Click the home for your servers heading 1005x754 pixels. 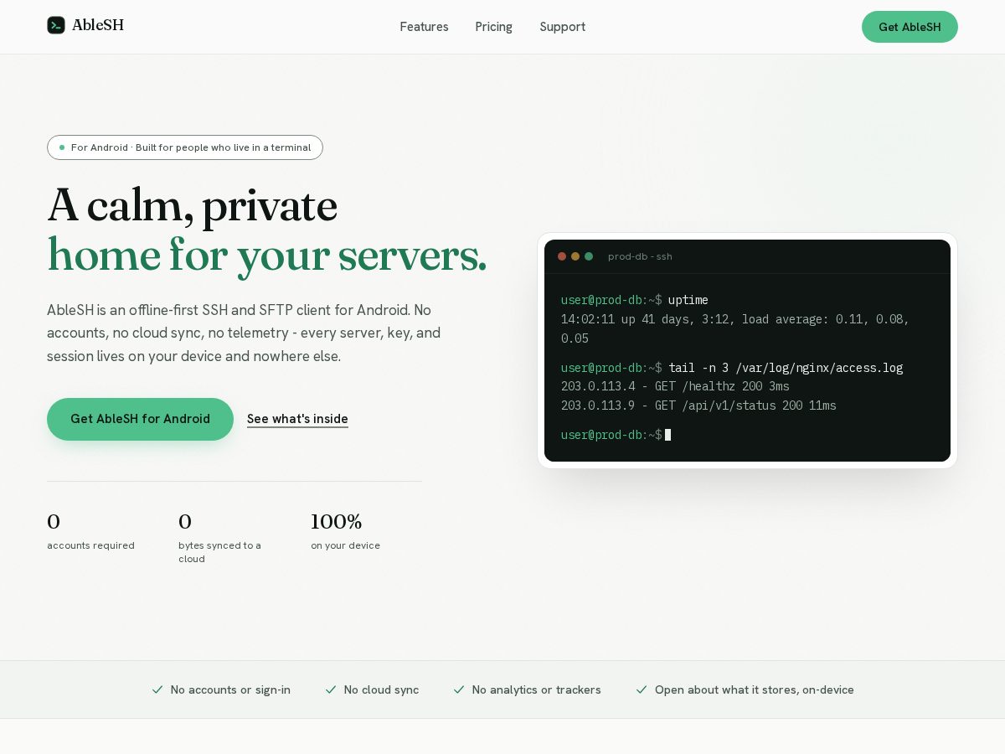tap(267, 256)
